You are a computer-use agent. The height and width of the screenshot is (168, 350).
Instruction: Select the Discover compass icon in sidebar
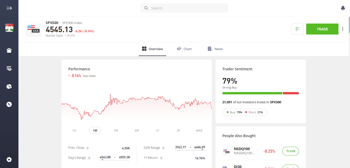point(9,104)
